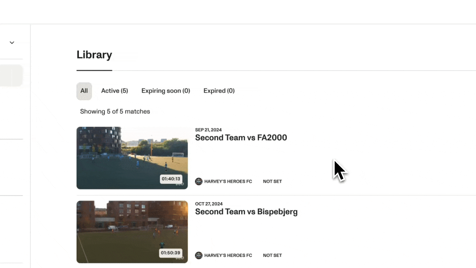Click the SEP 21, 2024 date

click(208, 130)
